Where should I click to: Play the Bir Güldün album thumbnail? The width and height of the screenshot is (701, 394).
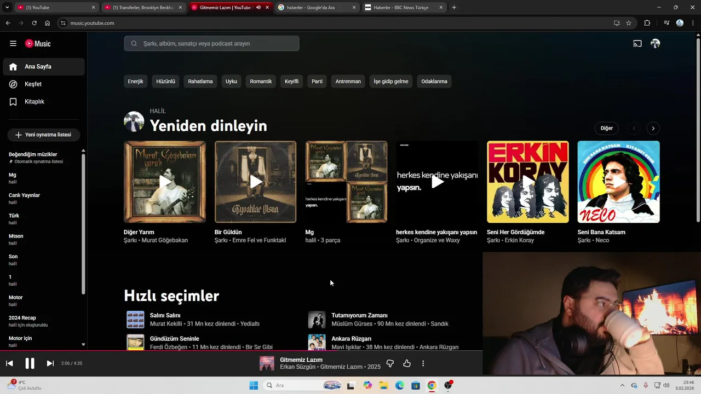click(x=255, y=182)
